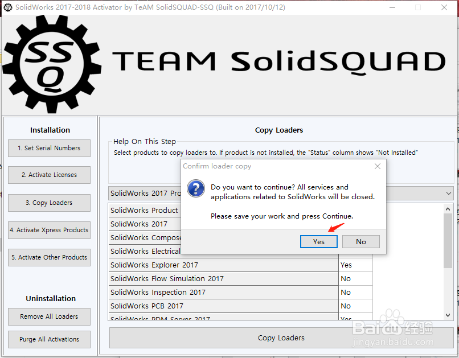Expand the SolidWorks 2017 product dropdown
The image size is (459, 358).
(x=448, y=194)
